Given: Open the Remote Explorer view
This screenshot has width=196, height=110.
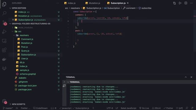Looking at the screenshot, I should (x=4, y=41).
